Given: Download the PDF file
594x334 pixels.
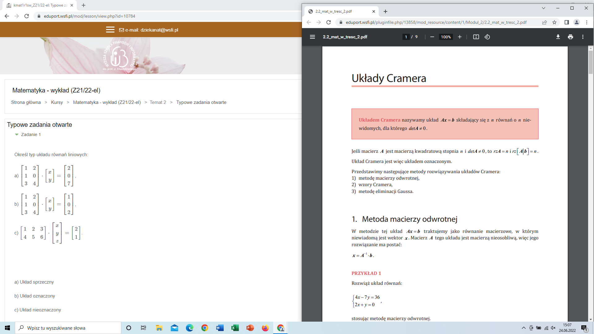Looking at the screenshot, I should [558, 37].
